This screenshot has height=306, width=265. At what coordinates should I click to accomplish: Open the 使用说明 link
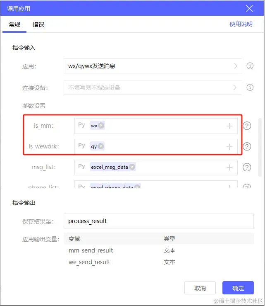tap(241, 24)
